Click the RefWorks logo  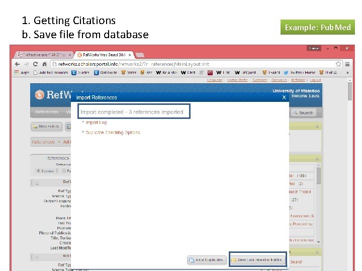coord(53,95)
